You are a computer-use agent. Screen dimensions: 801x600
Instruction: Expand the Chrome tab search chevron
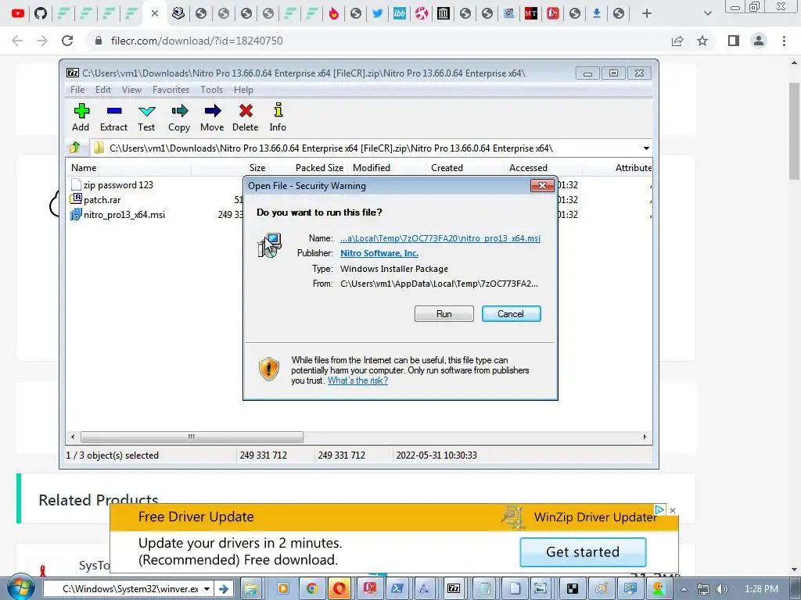click(x=707, y=13)
